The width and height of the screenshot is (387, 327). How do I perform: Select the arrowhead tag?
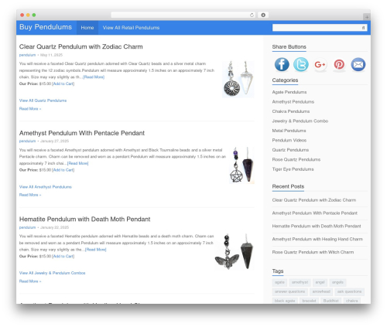(x=321, y=291)
